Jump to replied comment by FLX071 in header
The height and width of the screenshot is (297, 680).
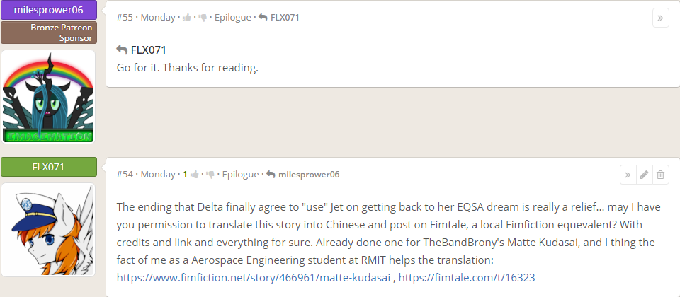[278, 17]
